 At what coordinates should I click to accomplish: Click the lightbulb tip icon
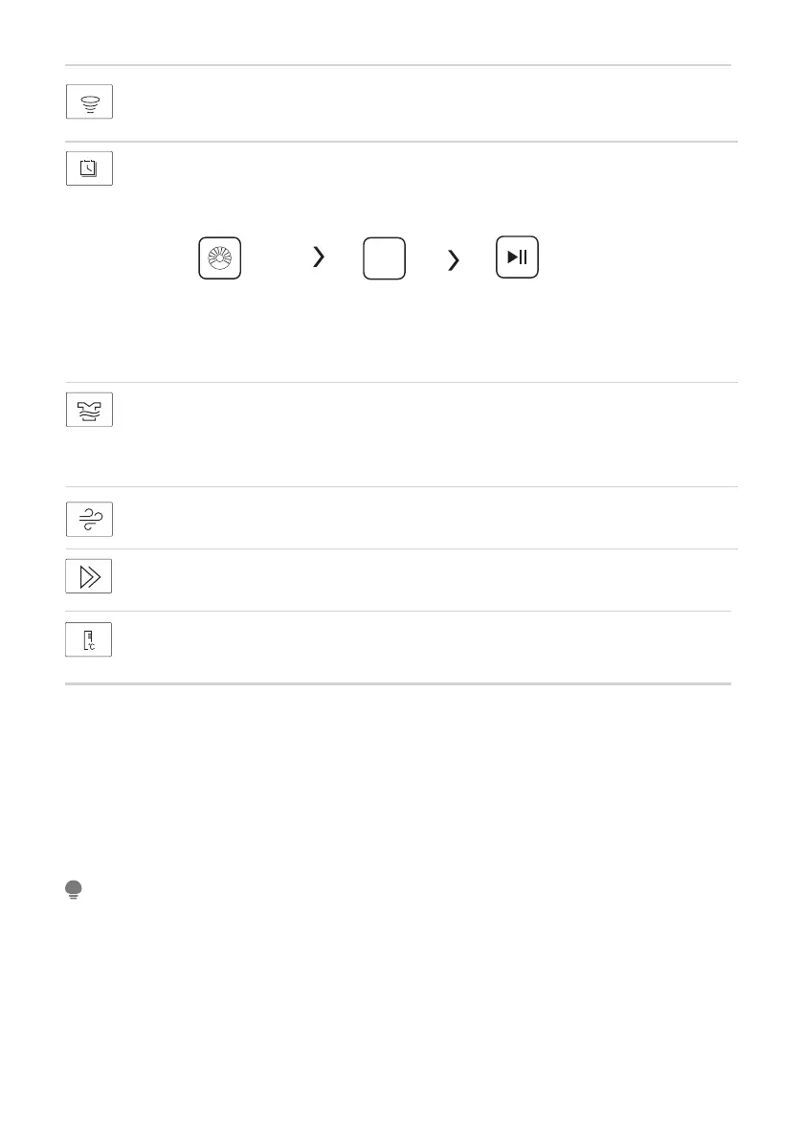pos(74,890)
